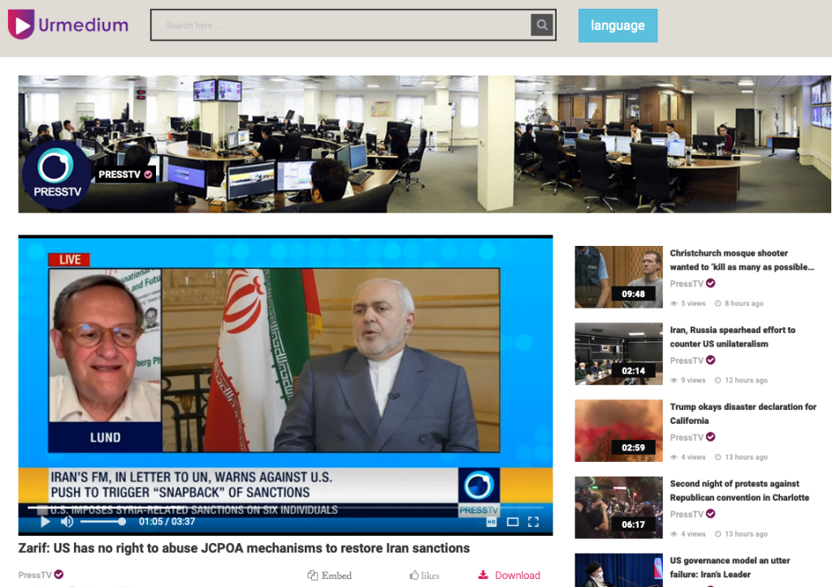Open Trump disaster declaration video thumbnail

tap(618, 430)
